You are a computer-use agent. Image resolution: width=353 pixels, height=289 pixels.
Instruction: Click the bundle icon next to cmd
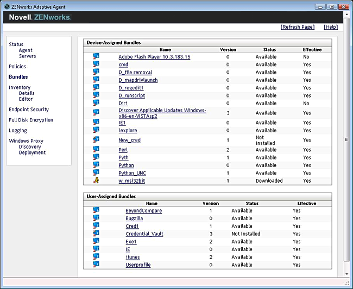(96, 64)
